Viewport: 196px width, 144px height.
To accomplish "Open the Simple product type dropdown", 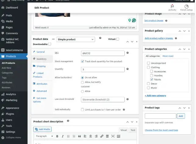I will point(76,39).
